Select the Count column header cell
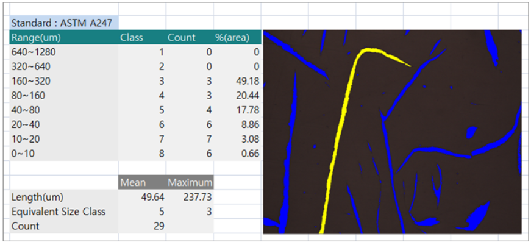This screenshot has height=242, width=531. pos(190,37)
